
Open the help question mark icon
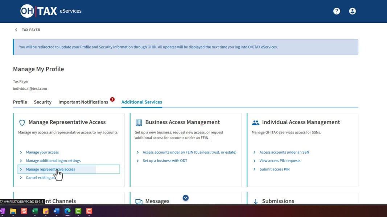point(337,11)
